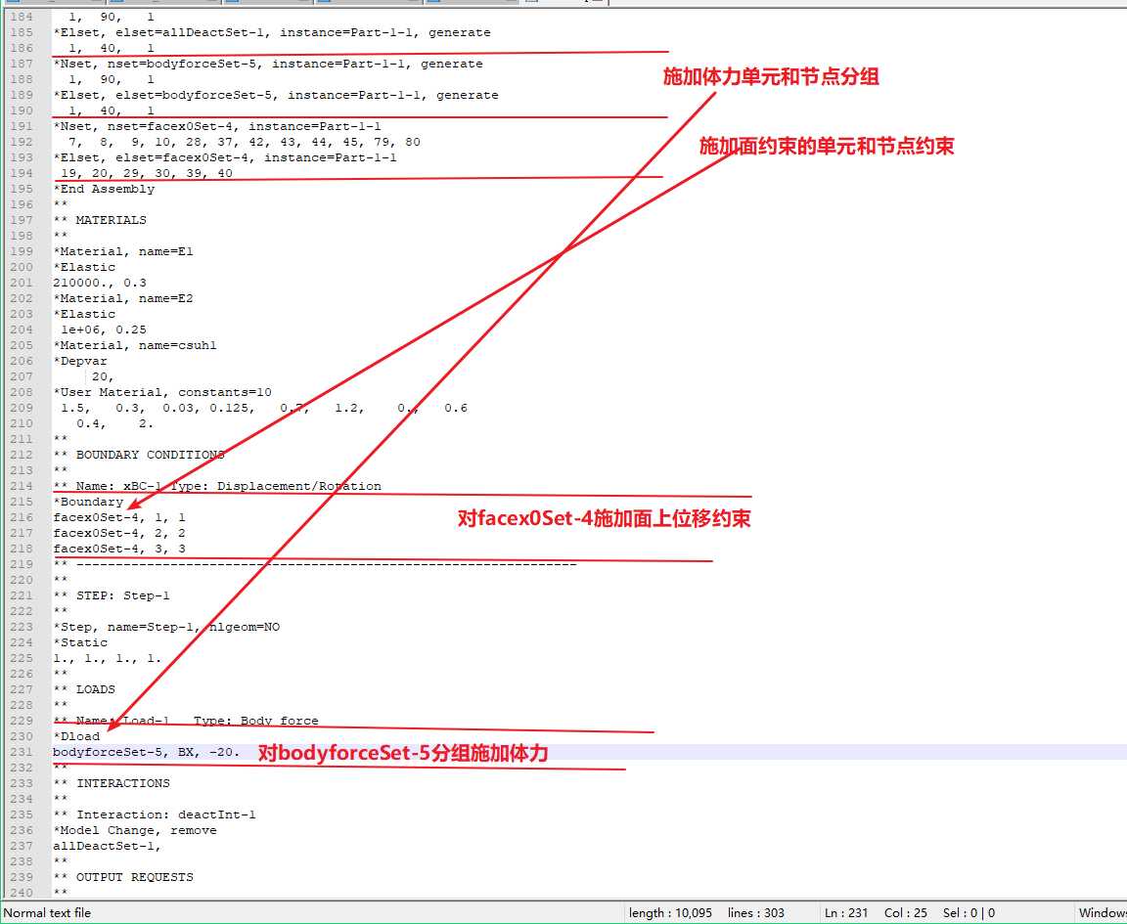Image resolution: width=1127 pixels, height=924 pixels.
Task: Click the '** INTERACTIONS' comment line
Action: tap(112, 783)
